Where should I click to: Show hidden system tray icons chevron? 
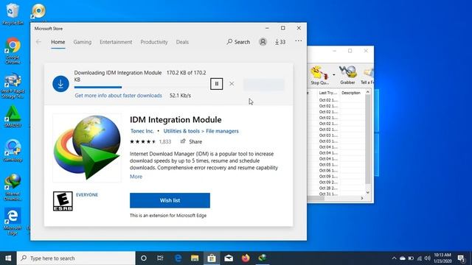pos(394,258)
